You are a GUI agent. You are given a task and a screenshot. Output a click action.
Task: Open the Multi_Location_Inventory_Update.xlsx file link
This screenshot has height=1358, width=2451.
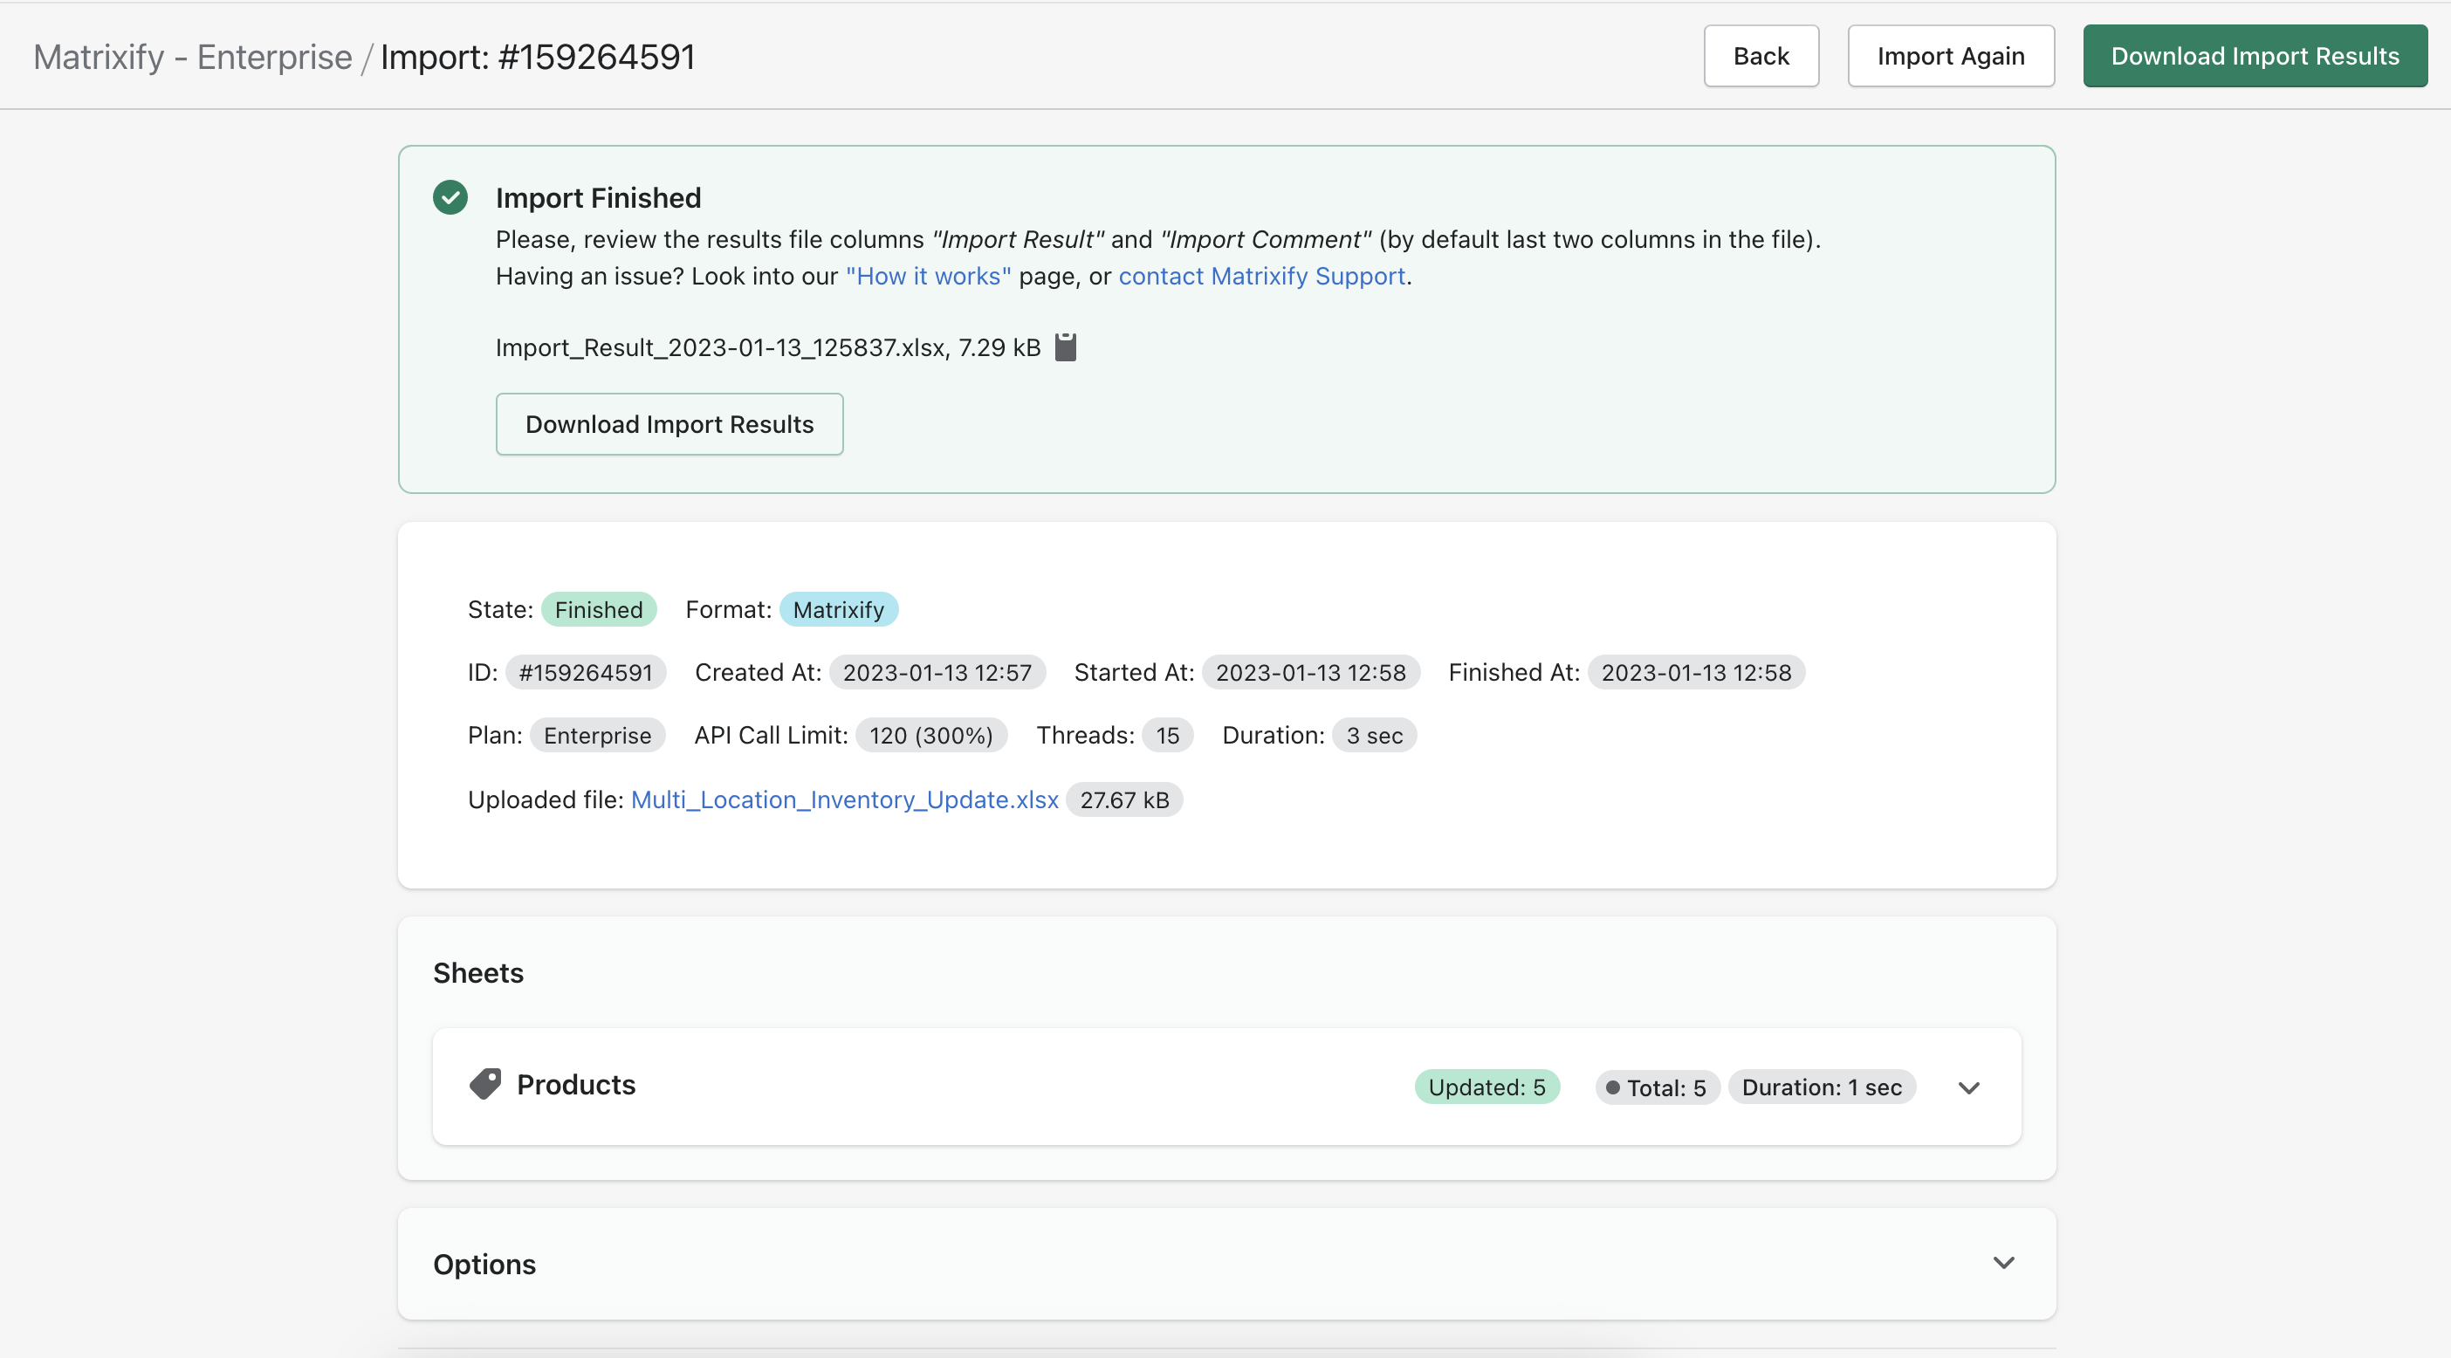coord(844,799)
